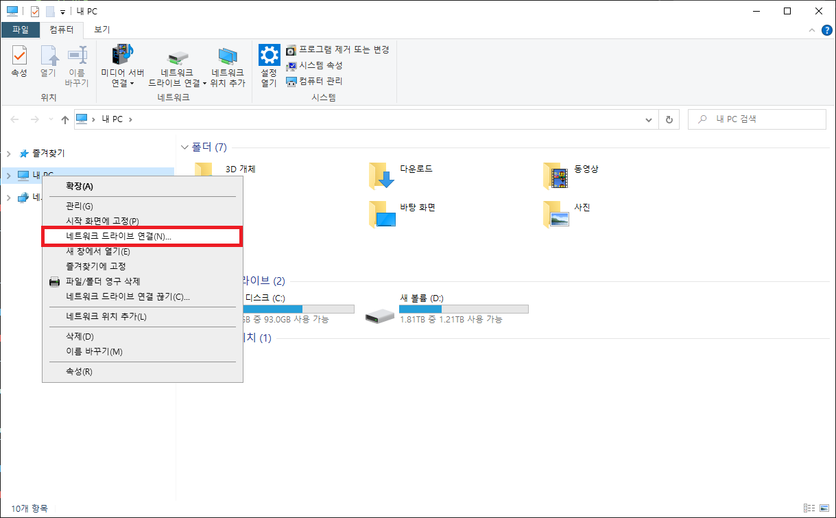This screenshot has width=836, height=518.
Task: Select the 동영상 folder icon
Action: click(x=556, y=176)
